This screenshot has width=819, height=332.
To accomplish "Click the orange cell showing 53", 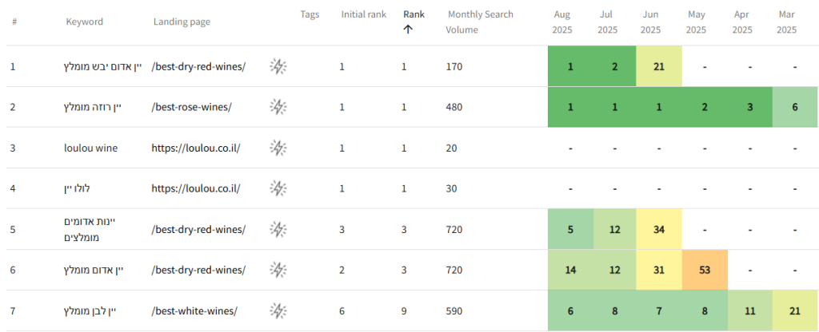I will click(x=705, y=270).
